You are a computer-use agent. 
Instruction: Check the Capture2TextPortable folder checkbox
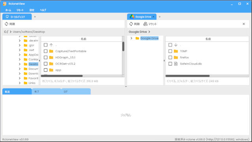[46, 51]
